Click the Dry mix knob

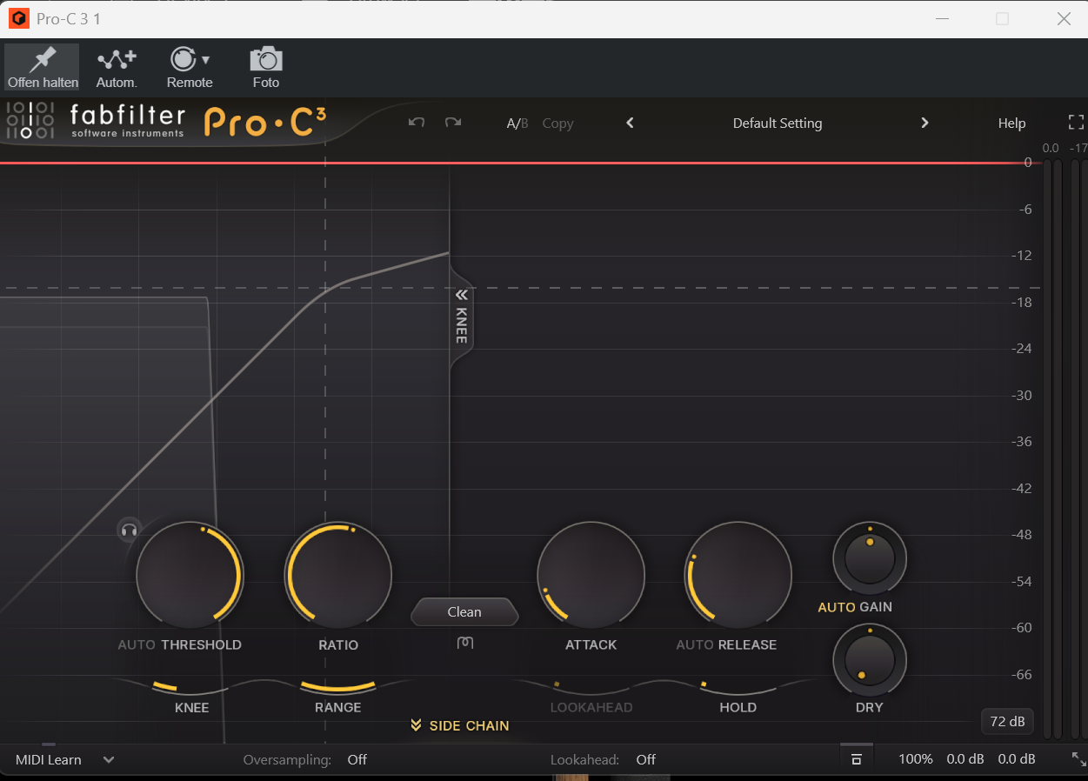tap(870, 660)
